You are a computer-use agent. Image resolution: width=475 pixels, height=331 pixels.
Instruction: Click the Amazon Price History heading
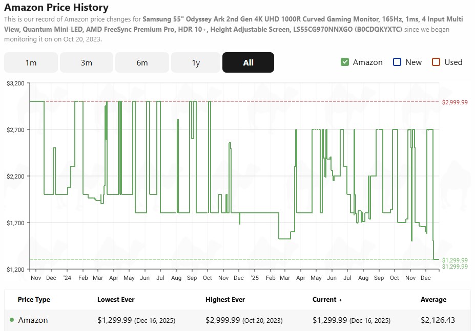tap(56, 8)
